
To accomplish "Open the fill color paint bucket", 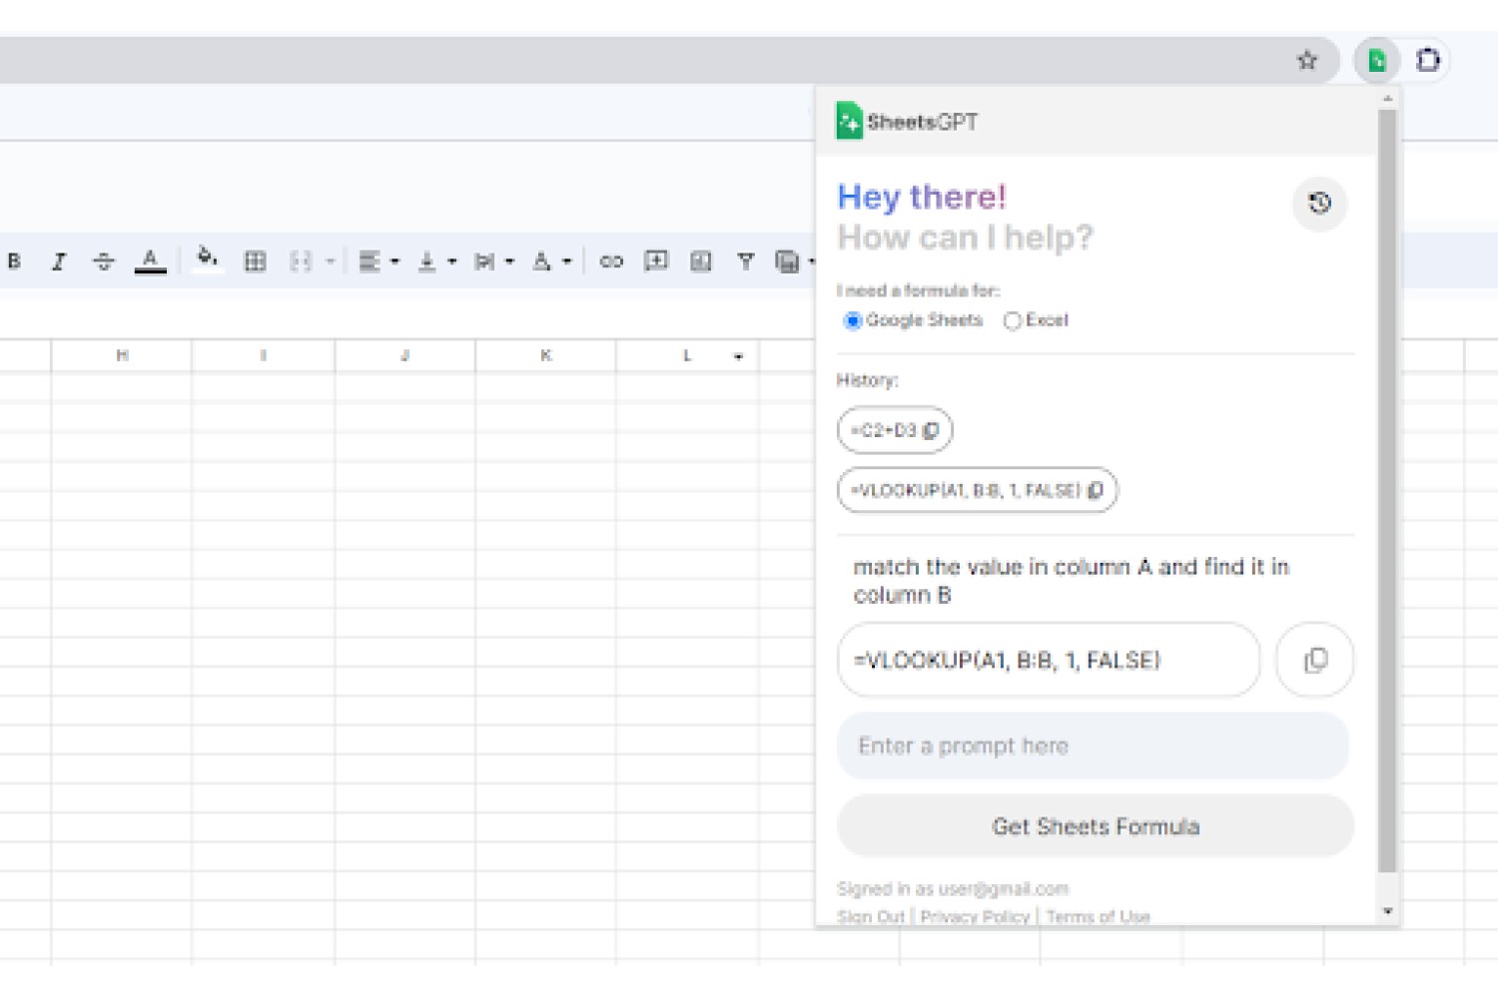I will coord(207,258).
